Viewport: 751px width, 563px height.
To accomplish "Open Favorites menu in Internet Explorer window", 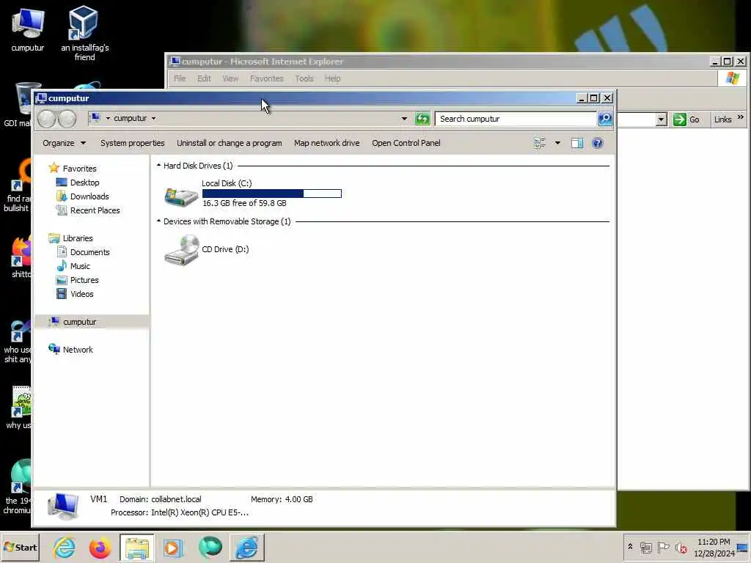I will tap(267, 78).
